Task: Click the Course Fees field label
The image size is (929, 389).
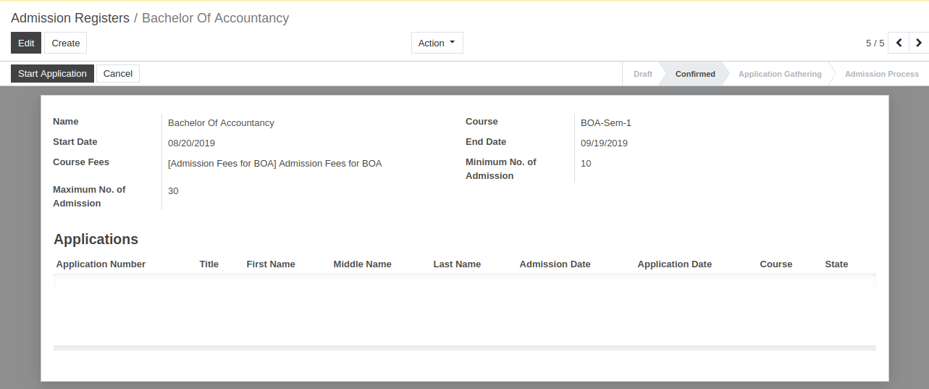Action: coord(81,162)
